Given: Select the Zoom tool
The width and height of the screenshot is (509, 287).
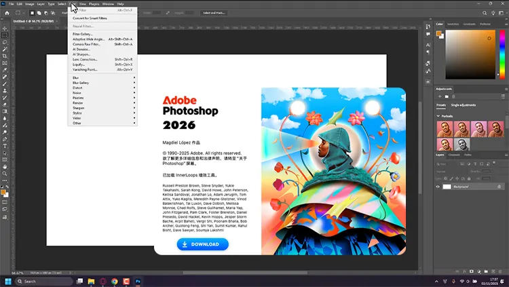Looking at the screenshot, I should click(x=5, y=174).
